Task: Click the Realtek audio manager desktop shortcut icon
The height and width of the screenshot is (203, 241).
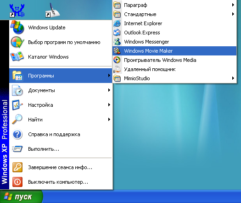Action: 17,11
